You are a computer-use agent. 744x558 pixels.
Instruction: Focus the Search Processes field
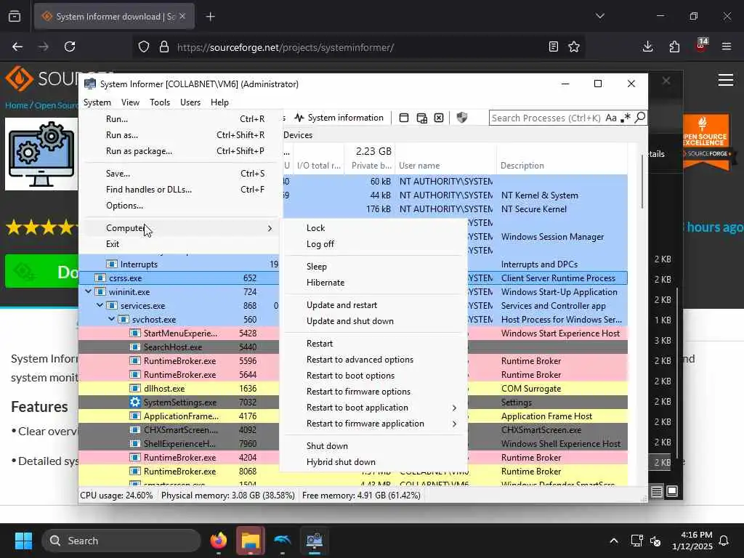click(x=546, y=118)
